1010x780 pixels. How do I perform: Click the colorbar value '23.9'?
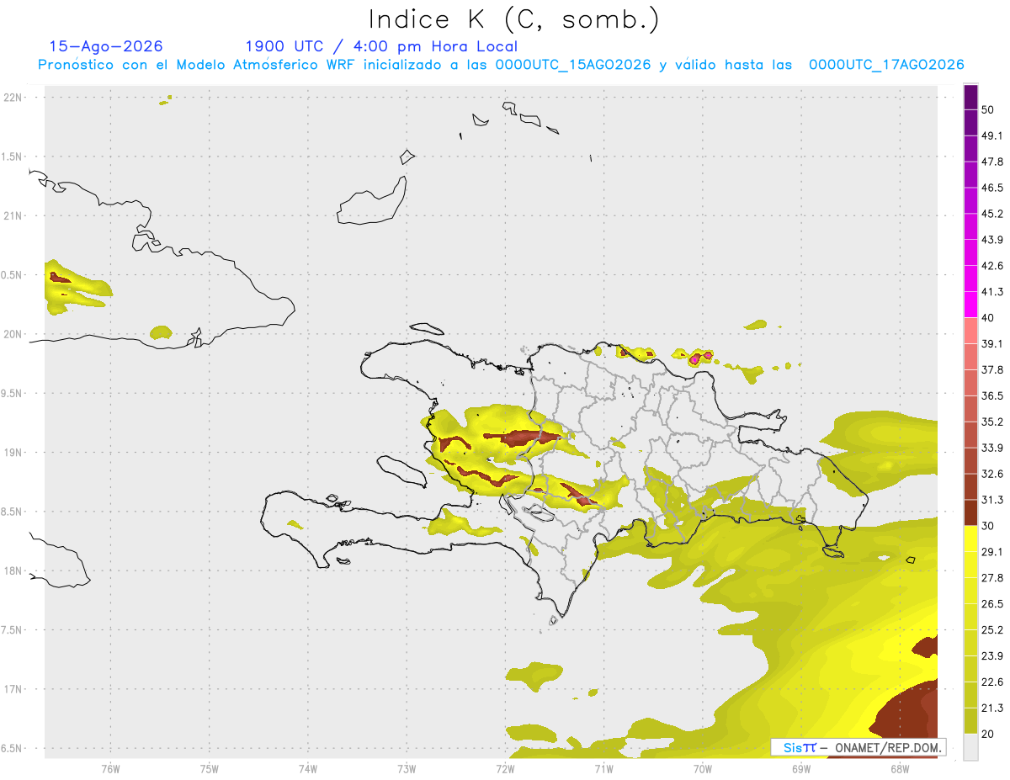[x=992, y=656]
